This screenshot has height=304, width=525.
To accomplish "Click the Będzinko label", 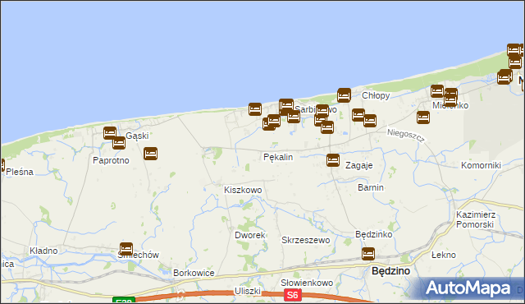I will click(x=374, y=234).
